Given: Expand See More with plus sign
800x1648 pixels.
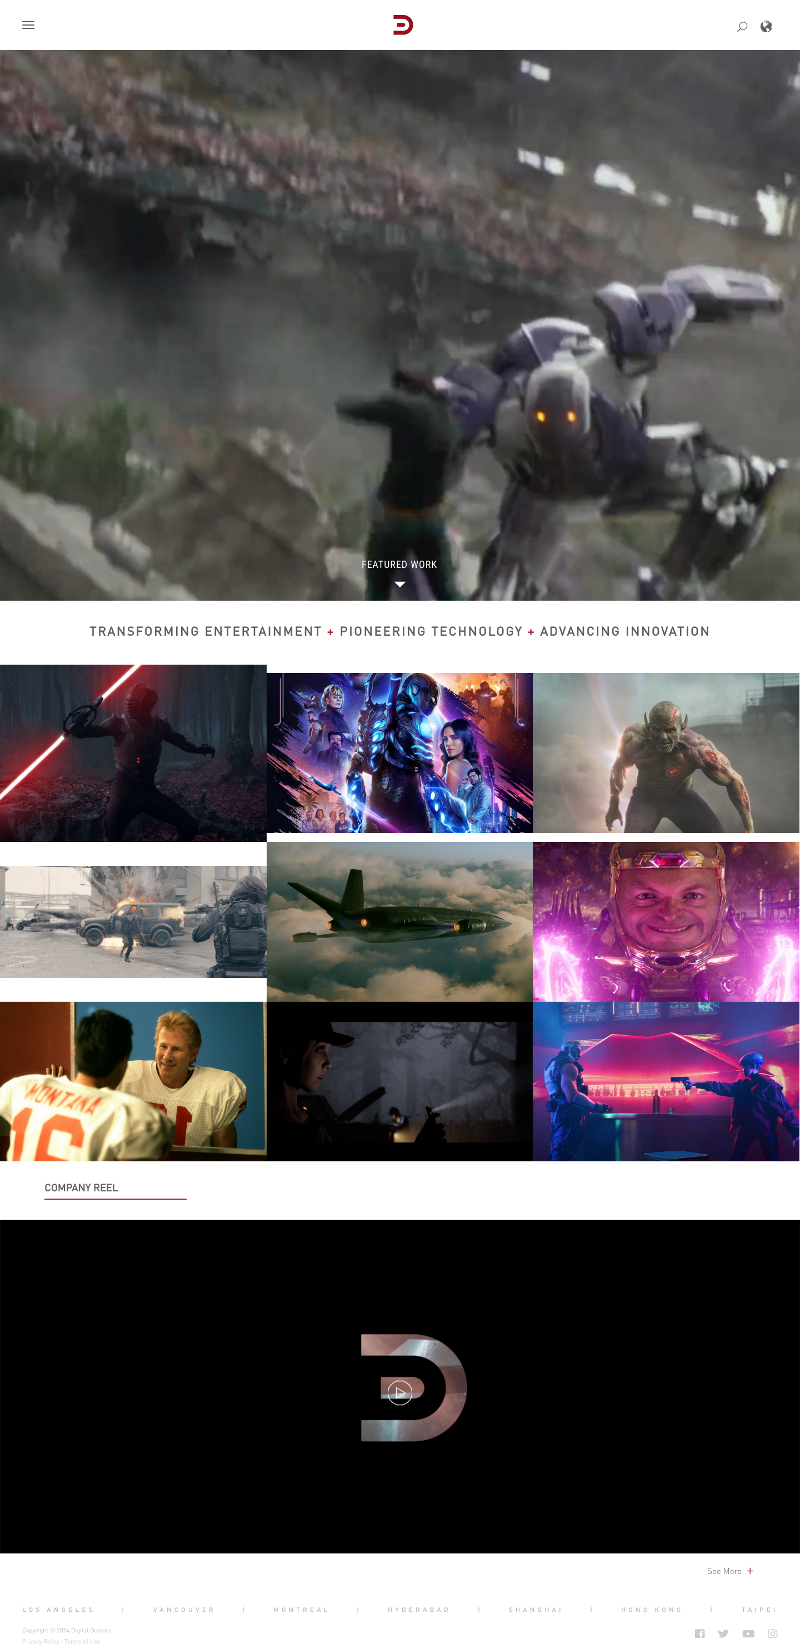Looking at the screenshot, I should coord(731,1571).
